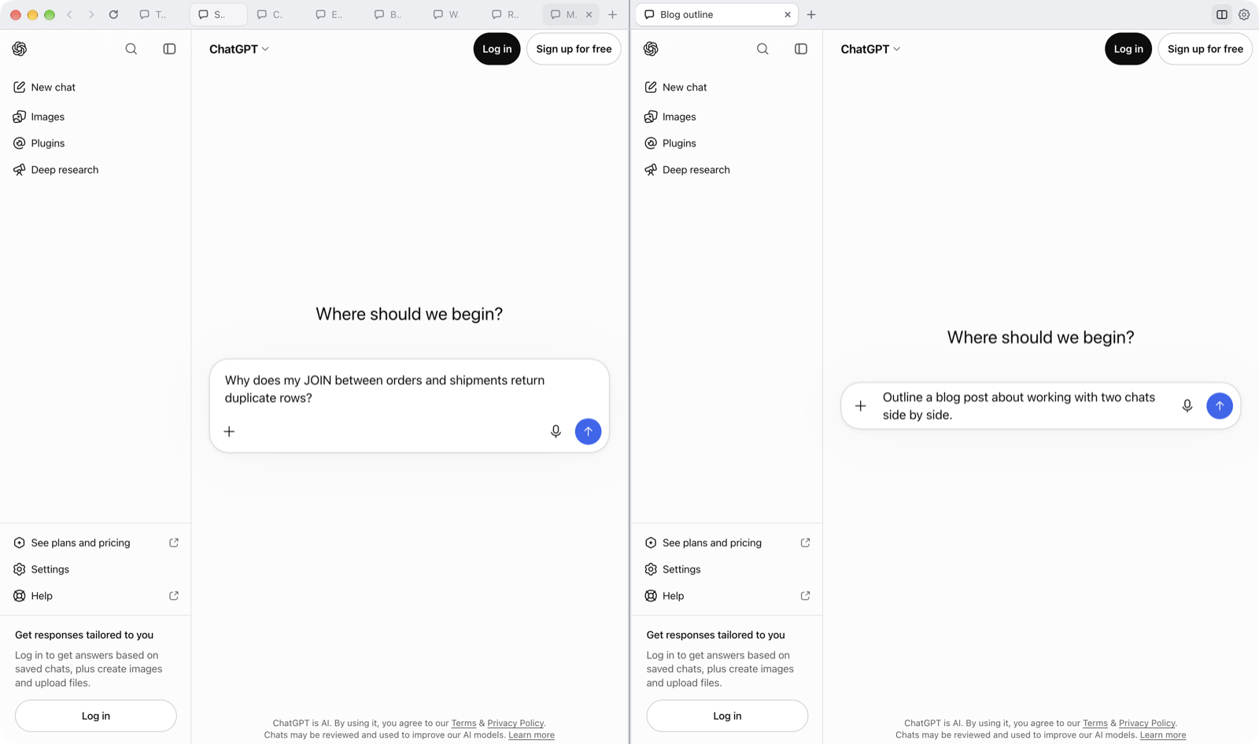Click the search icon in the right pane sidebar
Viewport: 1259px width, 744px height.
(x=762, y=49)
